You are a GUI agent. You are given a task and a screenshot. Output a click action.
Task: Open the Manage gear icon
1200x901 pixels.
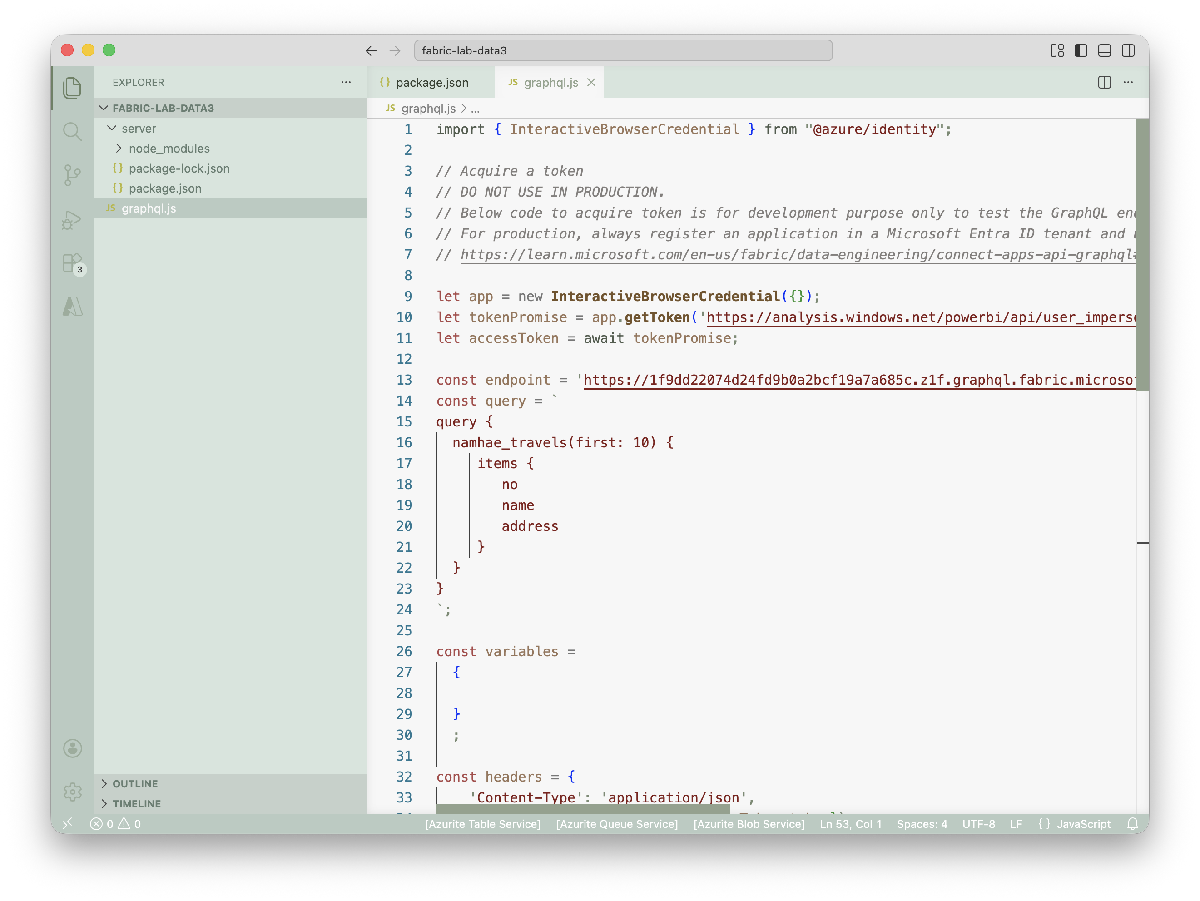(x=72, y=792)
